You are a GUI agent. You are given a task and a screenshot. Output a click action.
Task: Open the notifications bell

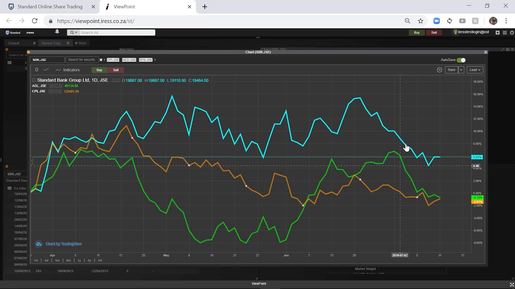[x=57, y=32]
